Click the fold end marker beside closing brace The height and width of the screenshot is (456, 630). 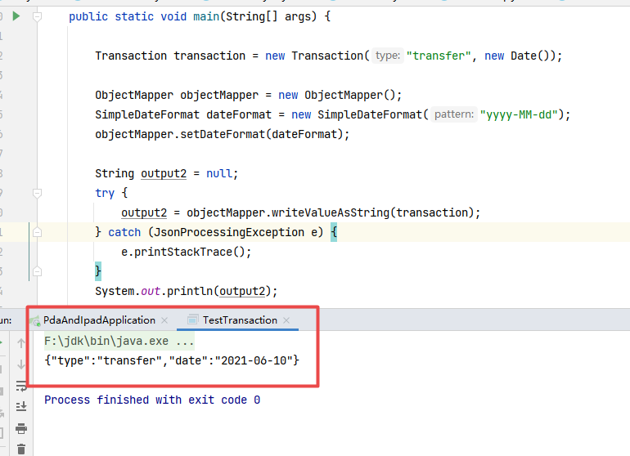pos(37,272)
